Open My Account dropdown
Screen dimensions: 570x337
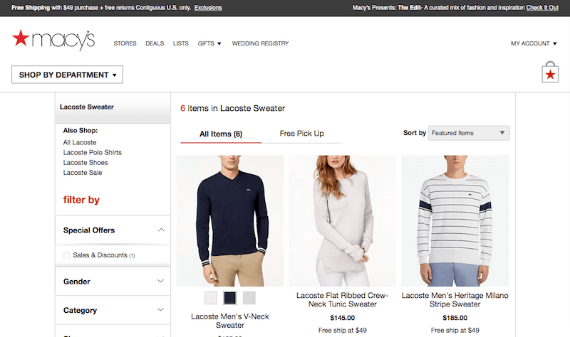pyautogui.click(x=534, y=43)
